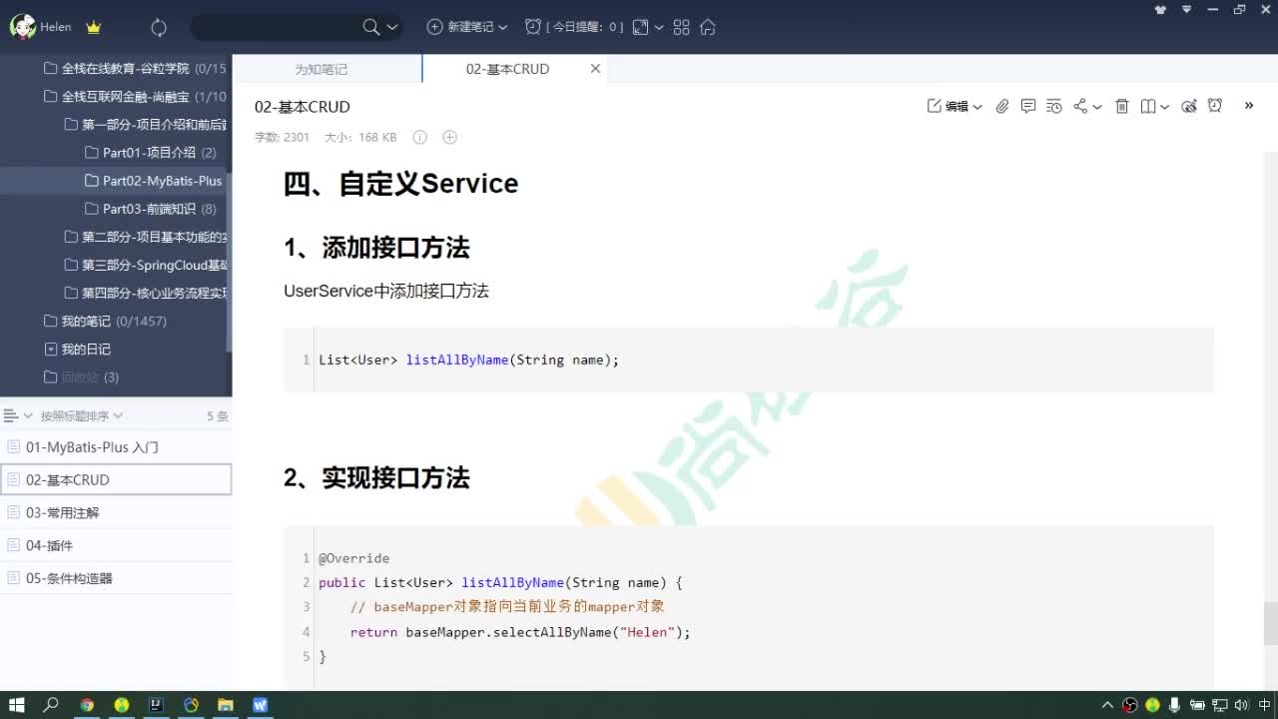Click the 编辑 edit note button

[x=949, y=106]
